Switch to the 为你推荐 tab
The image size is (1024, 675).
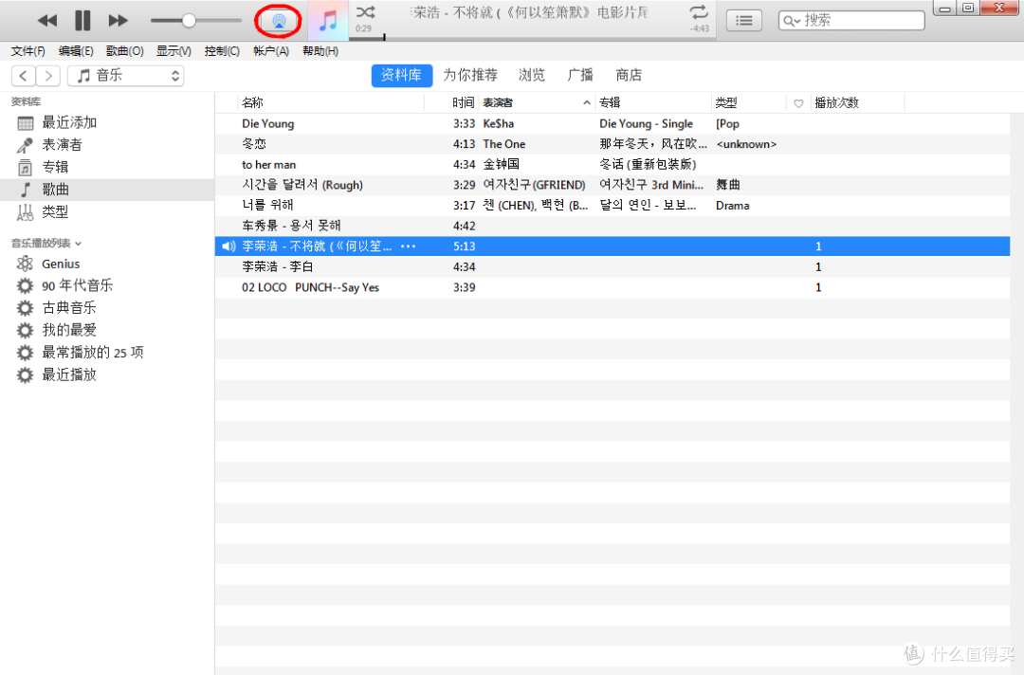470,75
